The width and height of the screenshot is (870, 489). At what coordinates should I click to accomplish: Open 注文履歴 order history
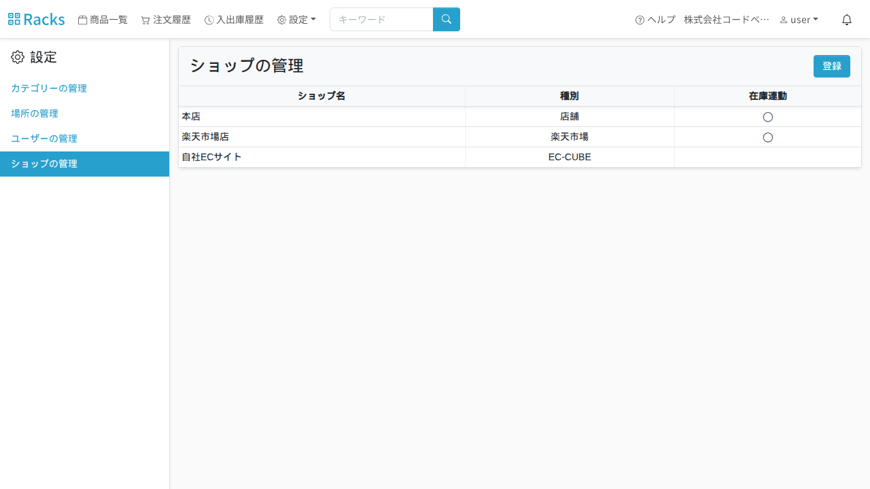pos(166,20)
